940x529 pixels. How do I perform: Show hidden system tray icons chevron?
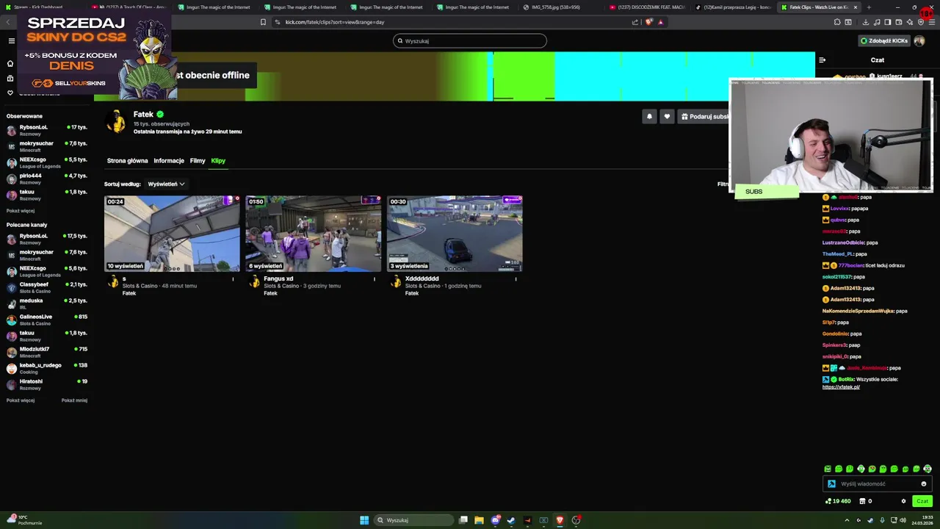tap(847, 520)
